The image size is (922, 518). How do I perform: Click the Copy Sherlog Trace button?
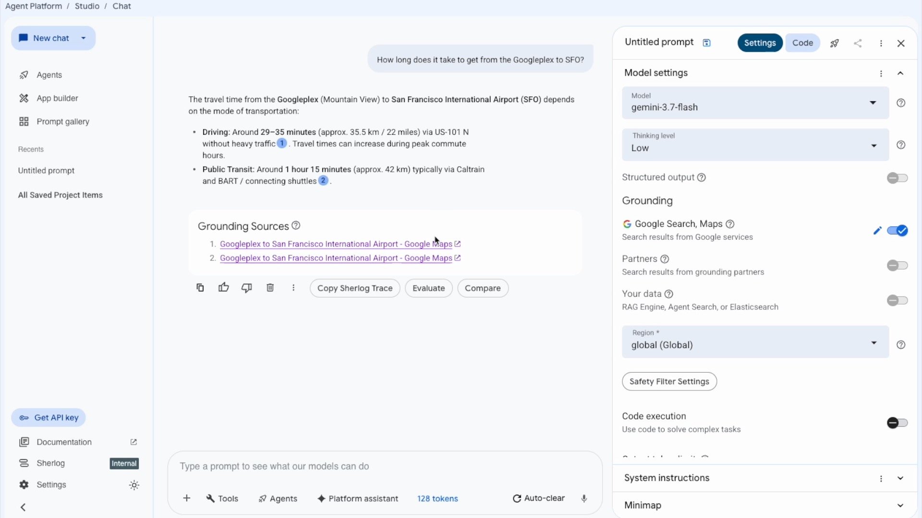coord(355,288)
